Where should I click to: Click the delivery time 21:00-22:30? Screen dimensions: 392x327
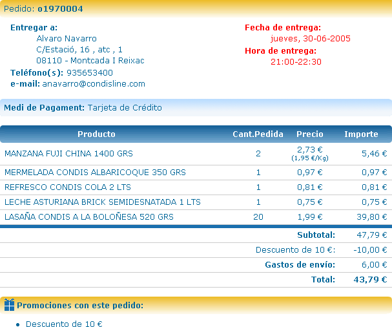coord(296,62)
